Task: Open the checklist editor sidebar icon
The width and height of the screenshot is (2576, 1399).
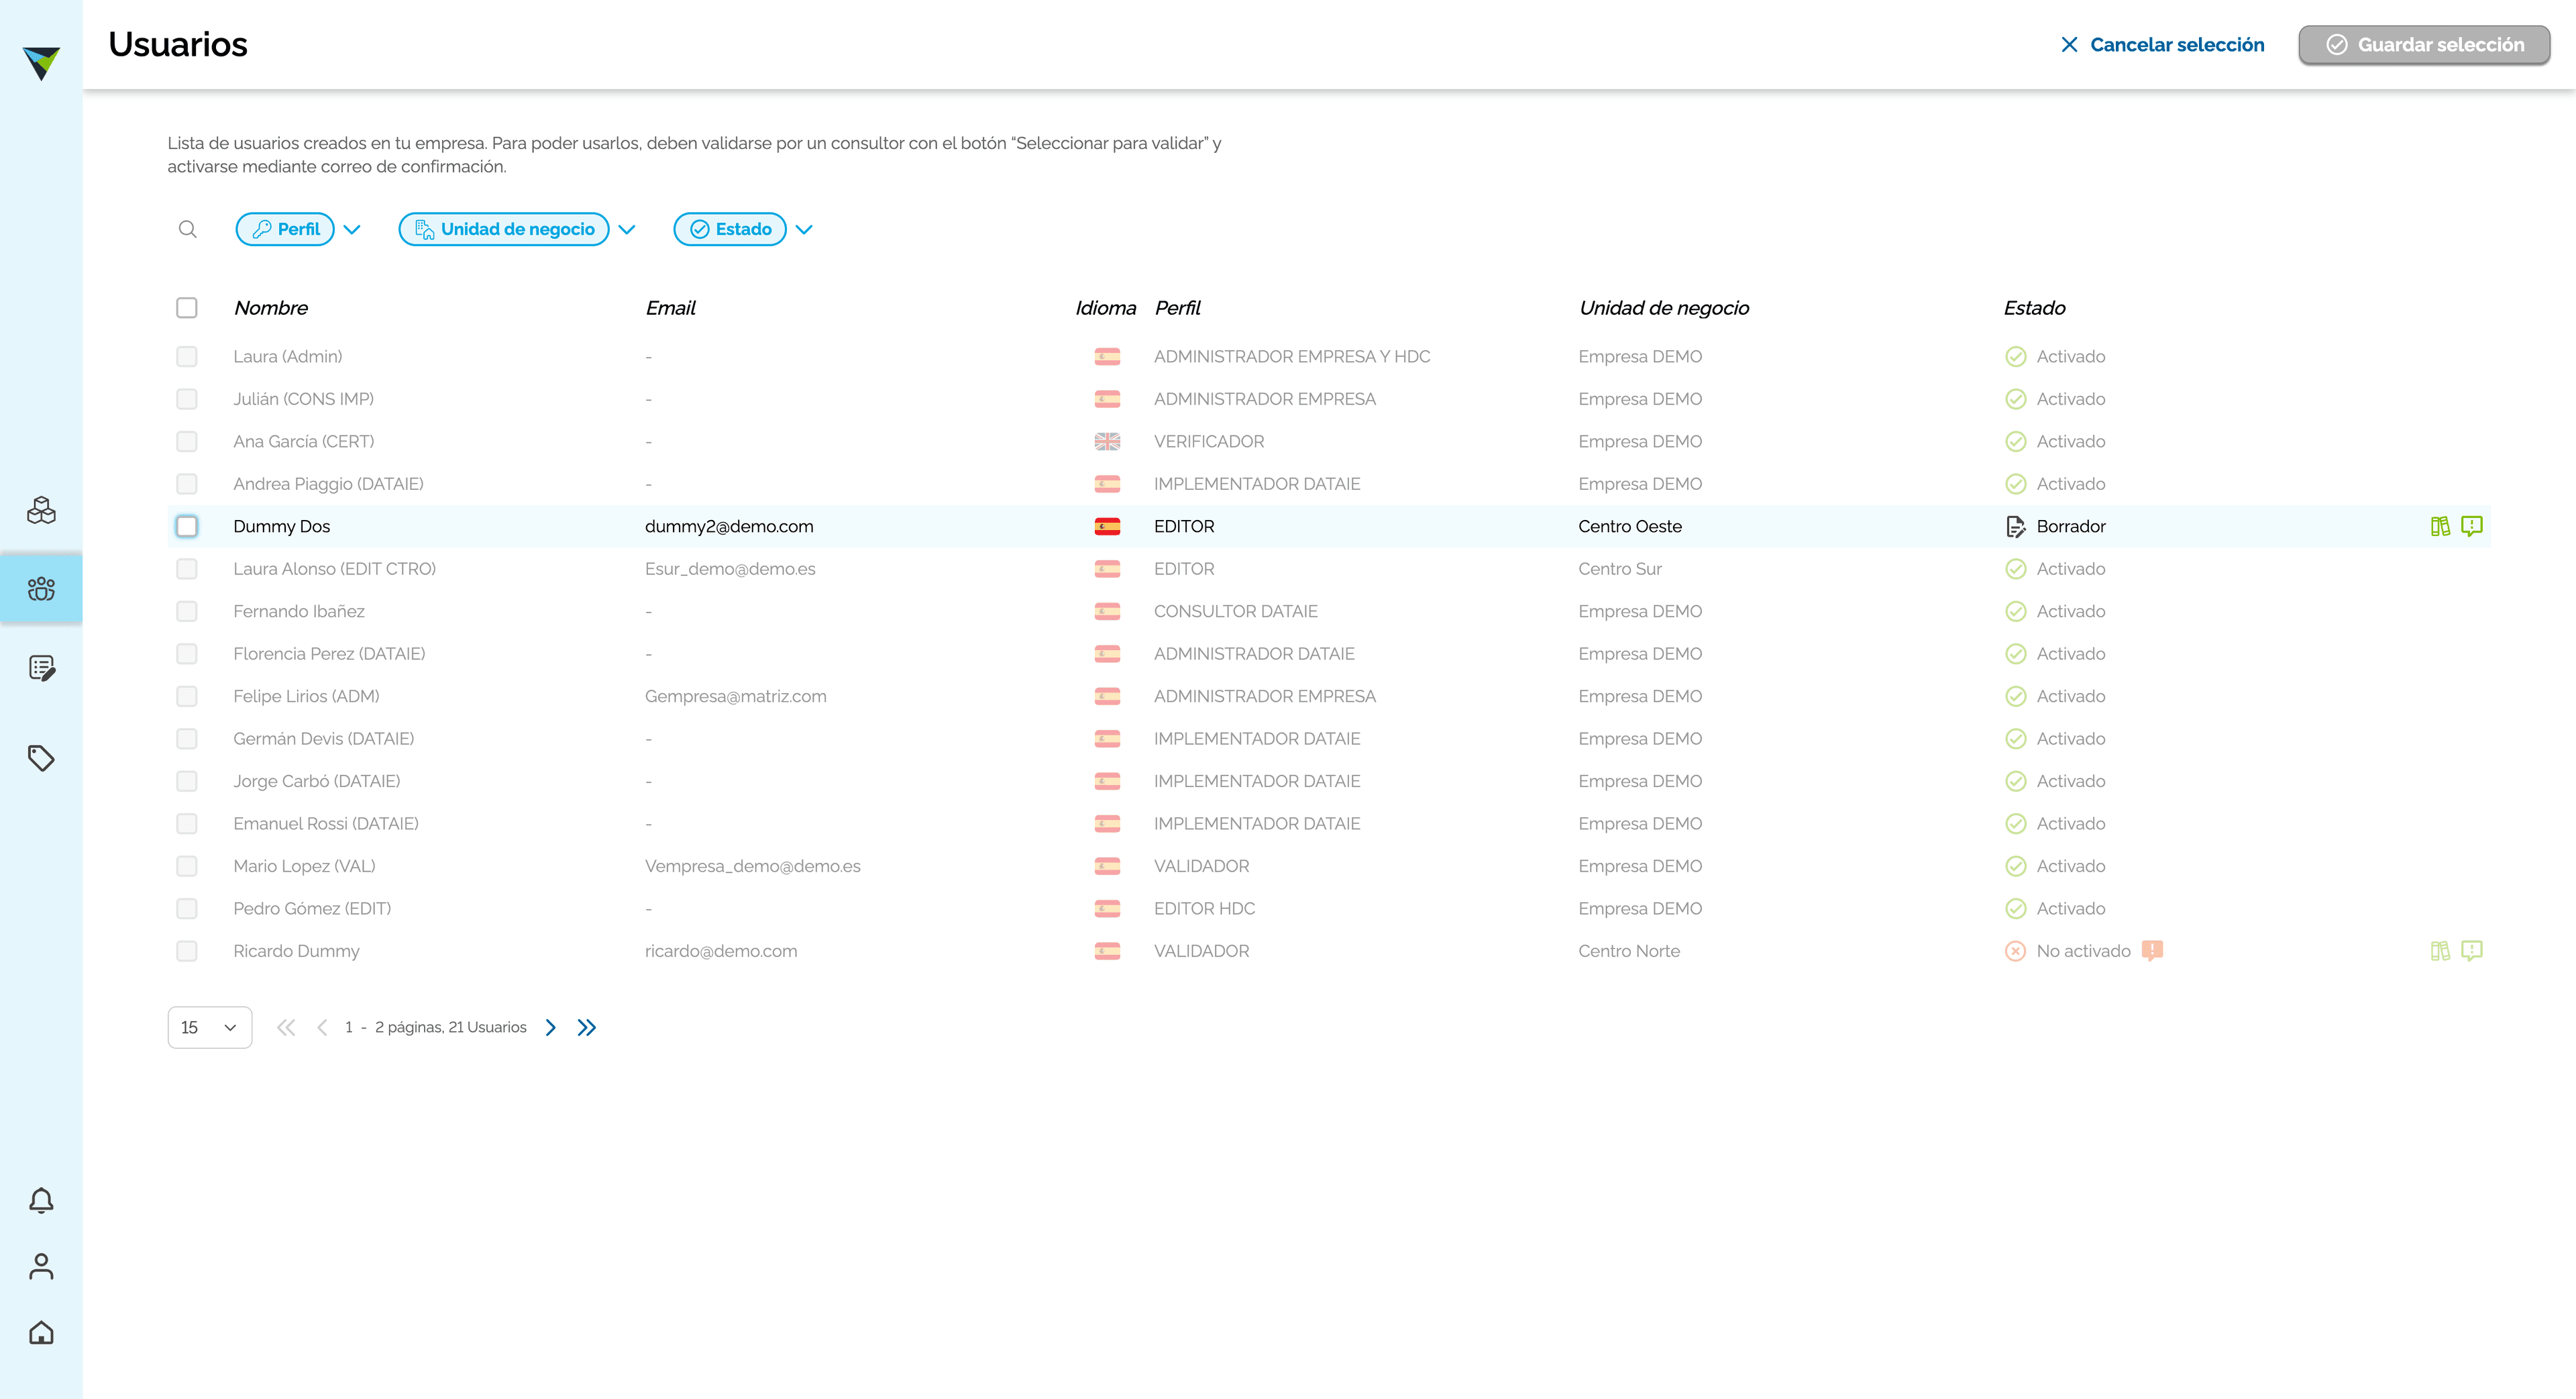Action: pyautogui.click(x=41, y=668)
